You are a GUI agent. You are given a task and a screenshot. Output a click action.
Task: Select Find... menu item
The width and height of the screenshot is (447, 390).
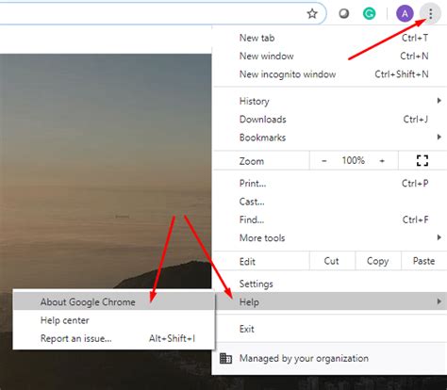[x=330, y=219]
